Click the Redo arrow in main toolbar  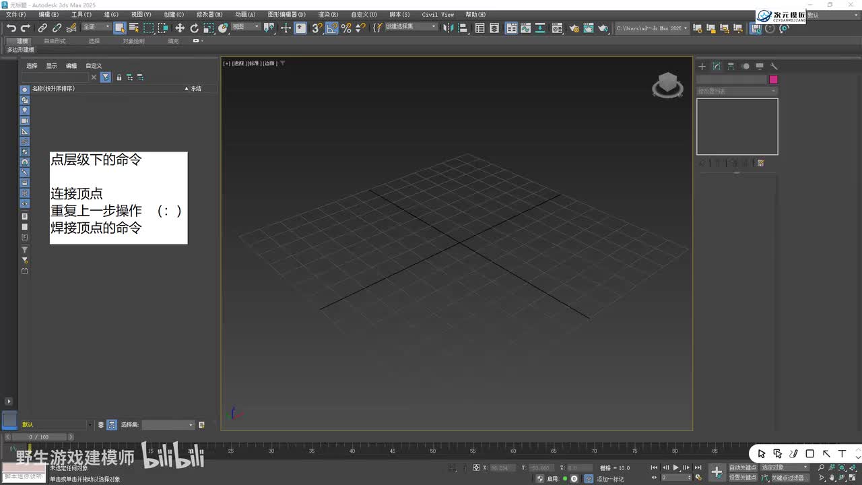click(26, 28)
